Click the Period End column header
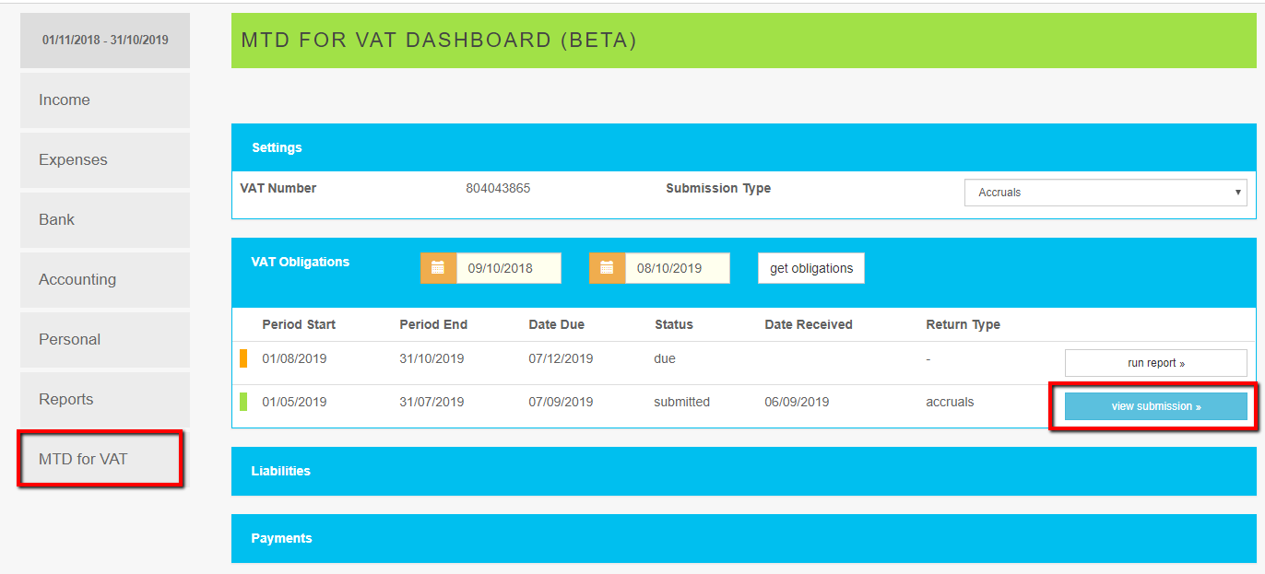The width and height of the screenshot is (1265, 574). (x=433, y=324)
